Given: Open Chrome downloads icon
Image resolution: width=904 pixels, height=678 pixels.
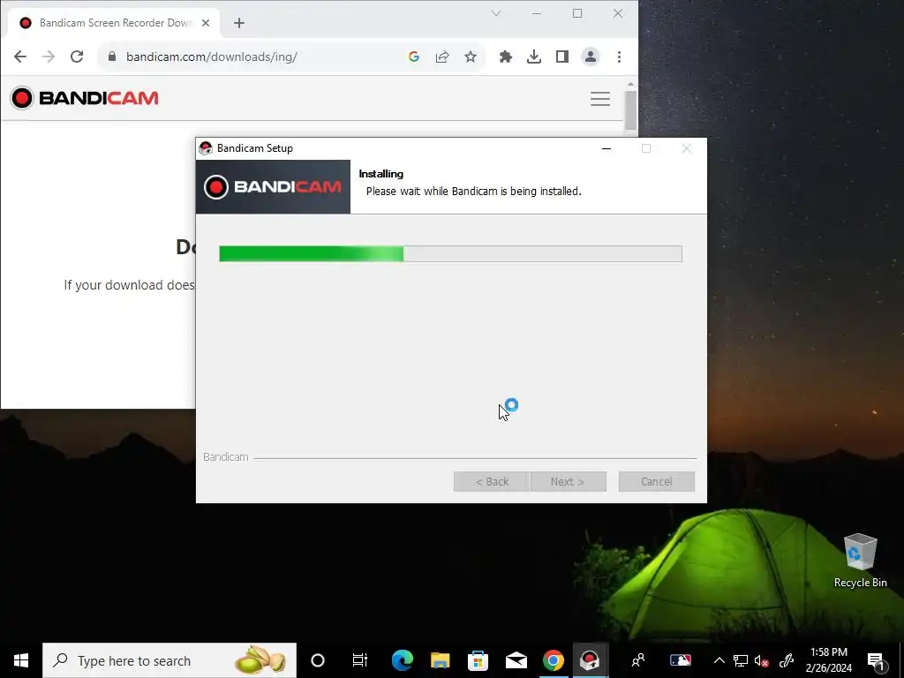Looking at the screenshot, I should (534, 56).
